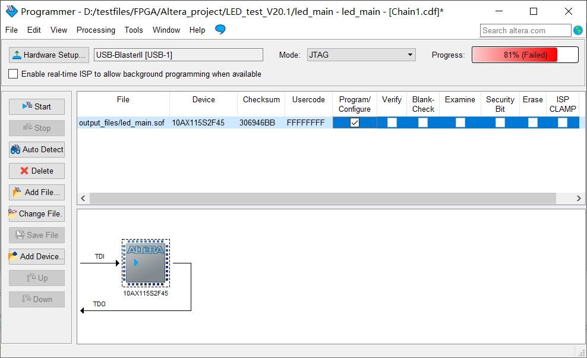
Task: Select output_files/led_main.sof file cell
Action: 122,123
